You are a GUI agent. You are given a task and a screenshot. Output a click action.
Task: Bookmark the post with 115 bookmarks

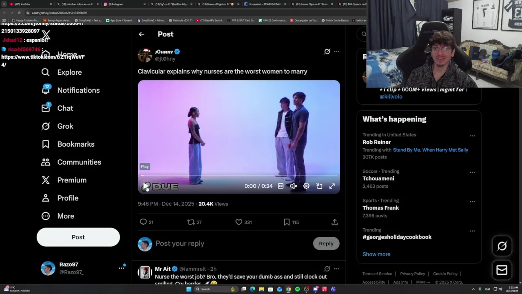pyautogui.click(x=287, y=222)
